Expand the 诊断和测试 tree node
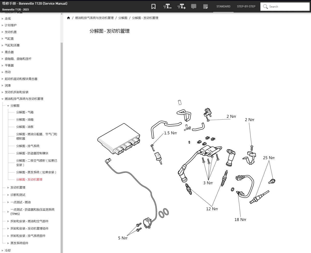311x253 pixels. 8,195
